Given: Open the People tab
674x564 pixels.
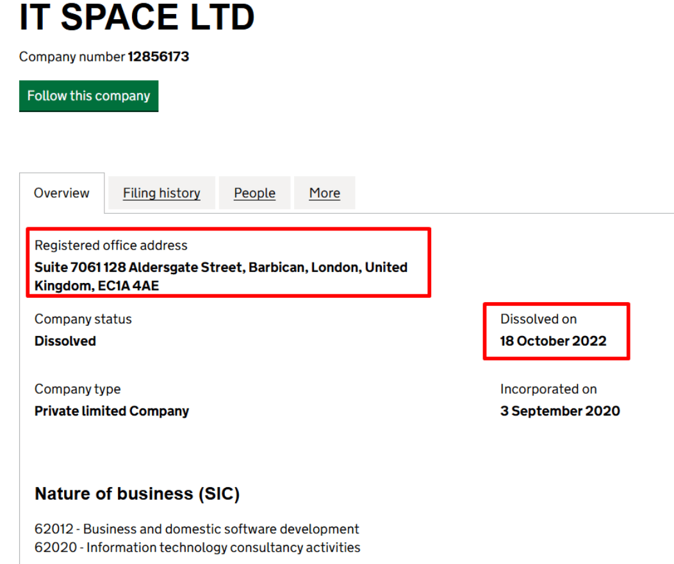Looking at the screenshot, I should coord(254,193).
